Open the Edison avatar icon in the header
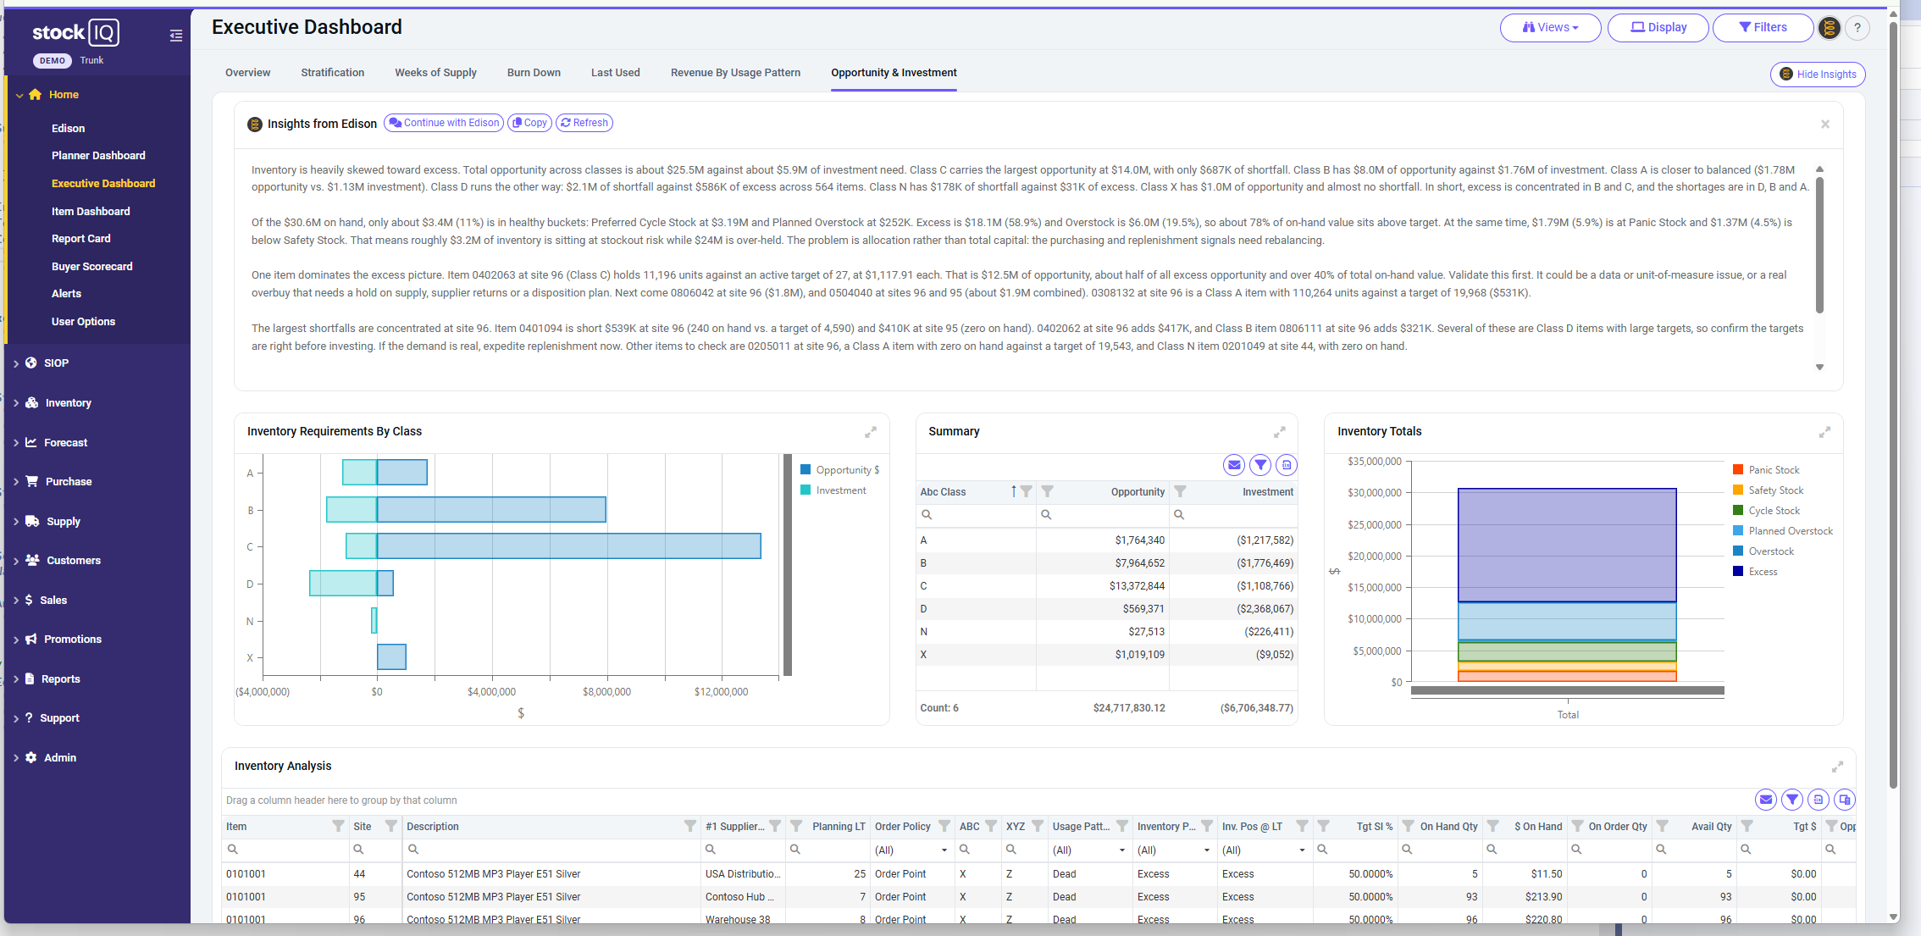Screen dimensions: 1921x936 click(x=1830, y=28)
